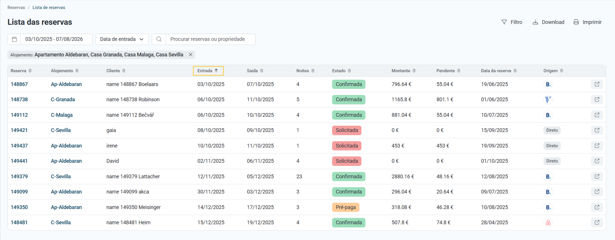
Task: Click Airbnb origin icon for 148481
Action: 548,222
